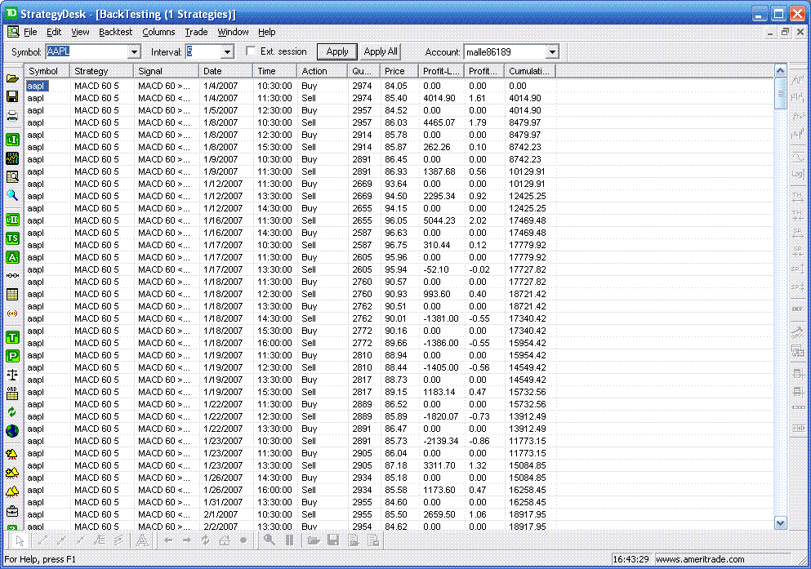The image size is (811, 569).
Task: Open the Trade menu
Action: coord(197,32)
